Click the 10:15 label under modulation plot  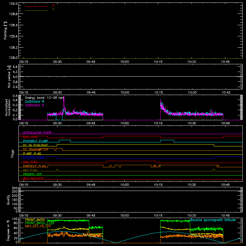click(158, 123)
